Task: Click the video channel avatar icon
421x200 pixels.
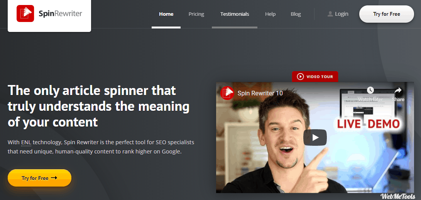Action: 227,93
